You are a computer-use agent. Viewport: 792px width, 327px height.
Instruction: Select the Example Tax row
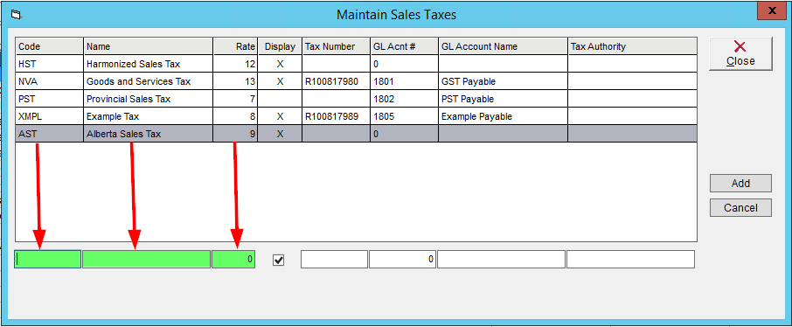click(356, 116)
